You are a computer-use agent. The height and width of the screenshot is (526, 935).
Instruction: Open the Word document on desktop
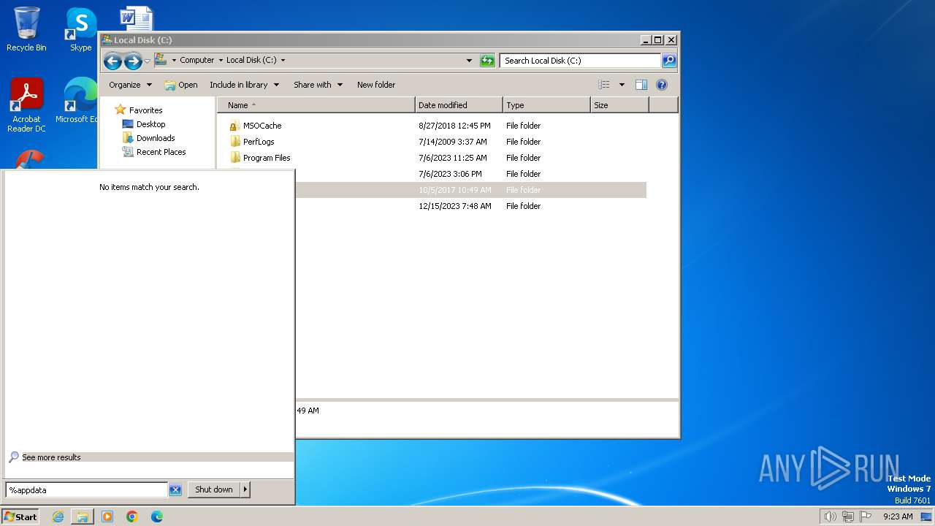[136, 18]
